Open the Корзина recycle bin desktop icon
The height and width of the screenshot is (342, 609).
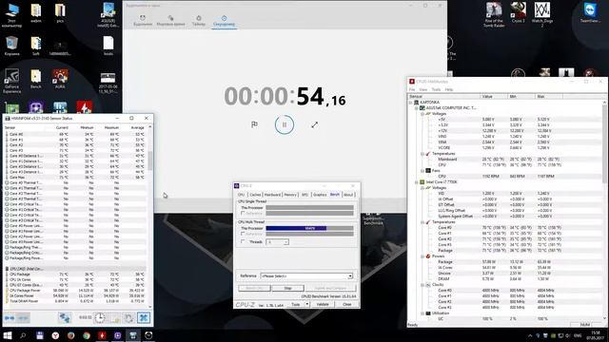pos(11,47)
